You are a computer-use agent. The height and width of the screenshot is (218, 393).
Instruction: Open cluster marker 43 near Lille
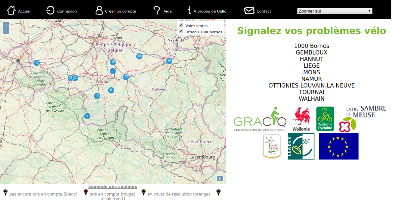point(36,63)
